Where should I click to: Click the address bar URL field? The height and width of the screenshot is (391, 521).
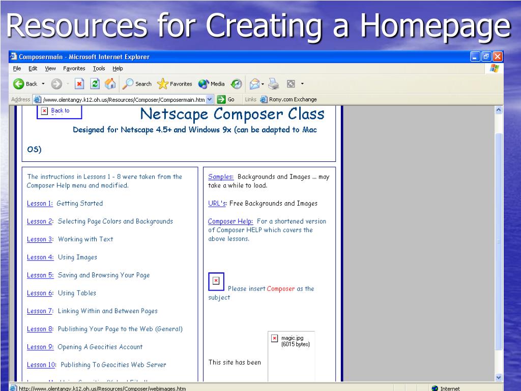click(x=124, y=99)
